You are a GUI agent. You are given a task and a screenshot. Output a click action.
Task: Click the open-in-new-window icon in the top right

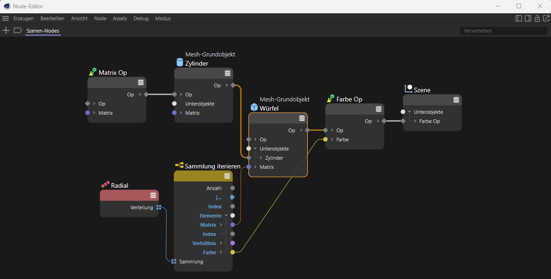[x=546, y=18]
